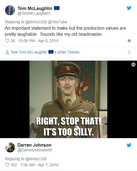Open Tom McLaughlin's profile avatar
Viewport: 137px width, 171px height.
pyautogui.click(x=10, y=10)
